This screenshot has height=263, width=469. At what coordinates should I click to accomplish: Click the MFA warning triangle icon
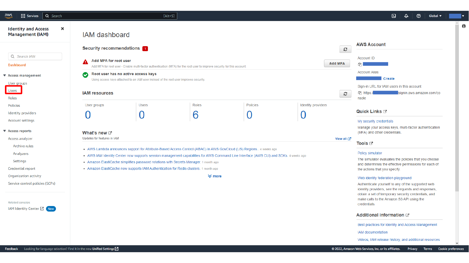(85, 62)
